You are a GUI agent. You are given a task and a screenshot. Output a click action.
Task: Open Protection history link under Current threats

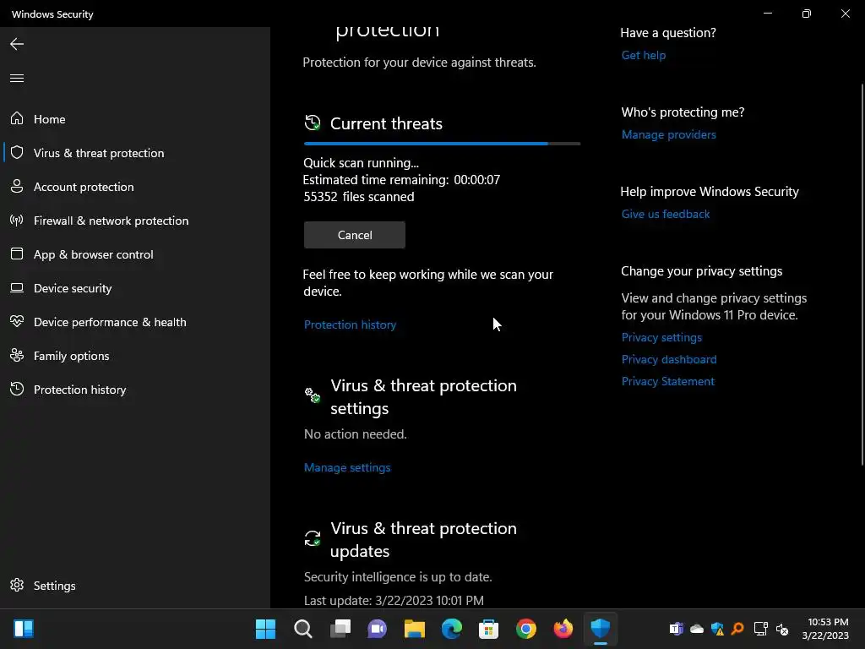coord(350,324)
